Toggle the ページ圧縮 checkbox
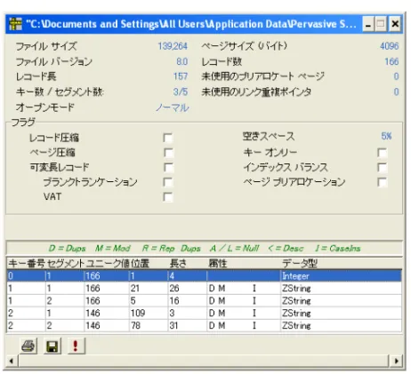 (168, 153)
